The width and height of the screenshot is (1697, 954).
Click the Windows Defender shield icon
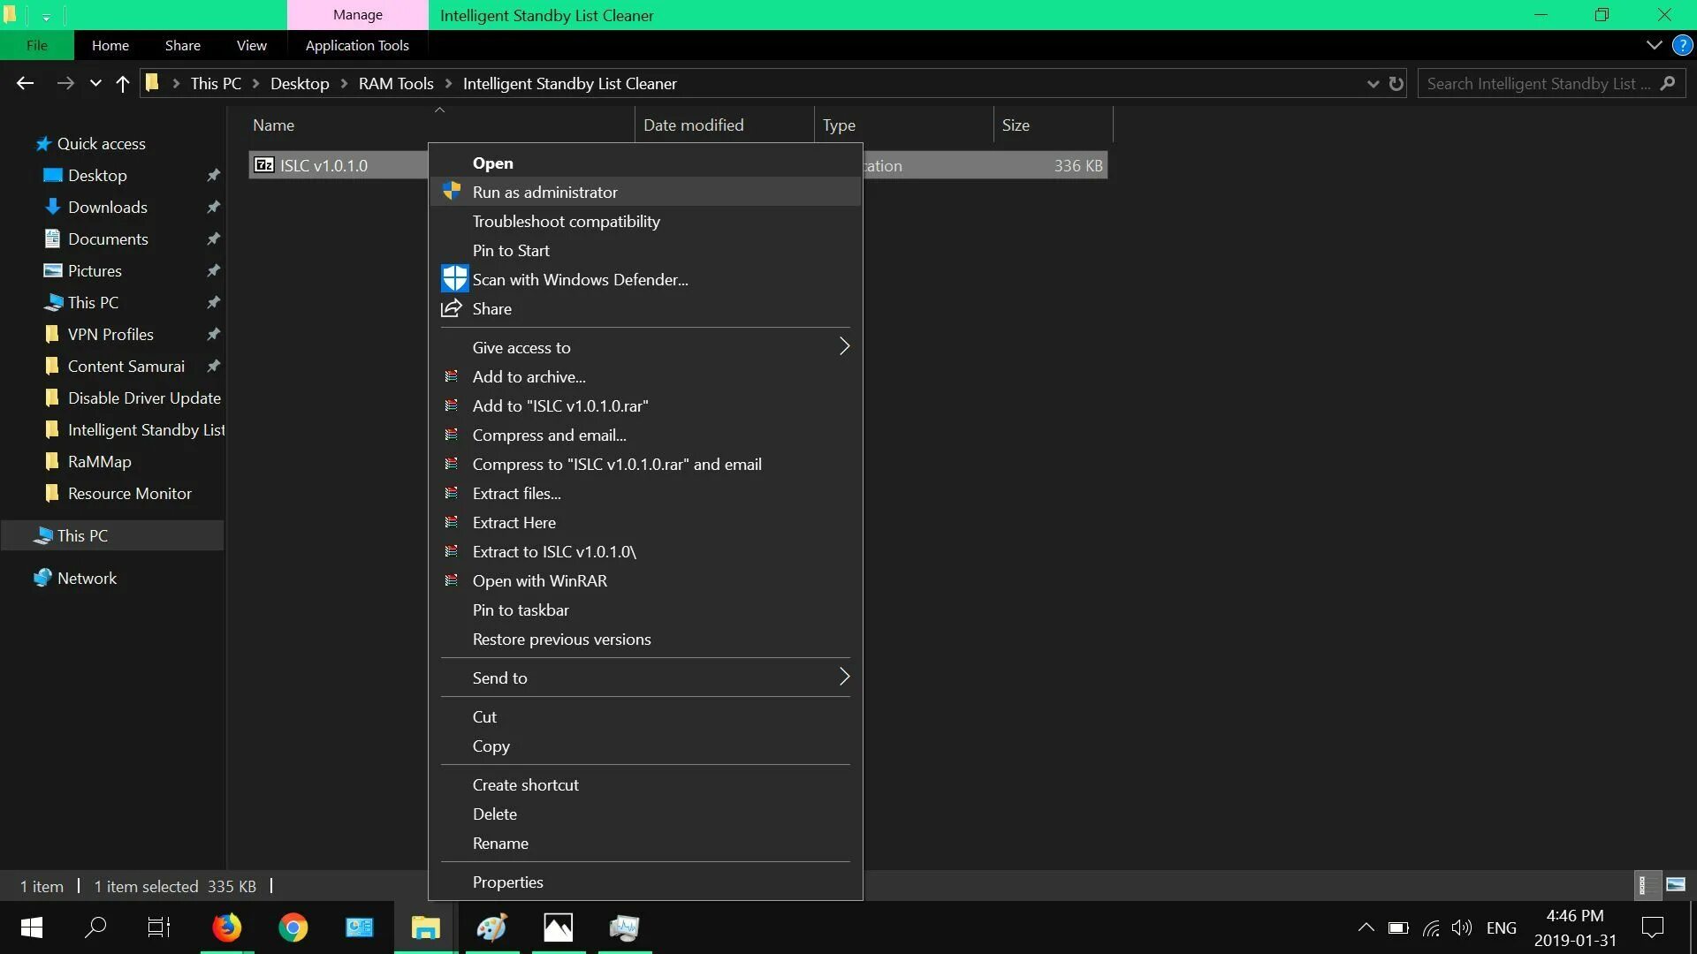coord(454,279)
